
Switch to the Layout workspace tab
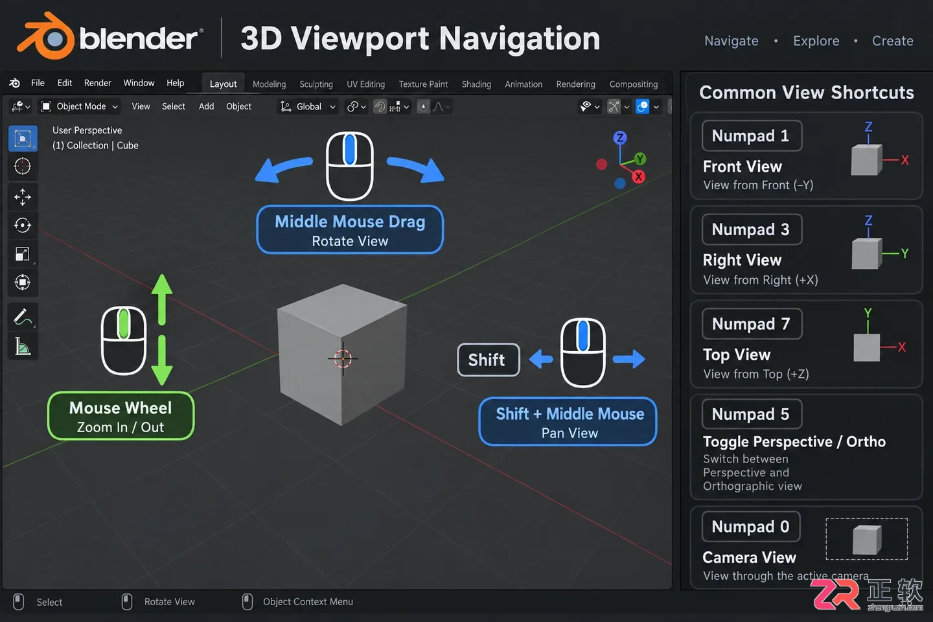(223, 84)
